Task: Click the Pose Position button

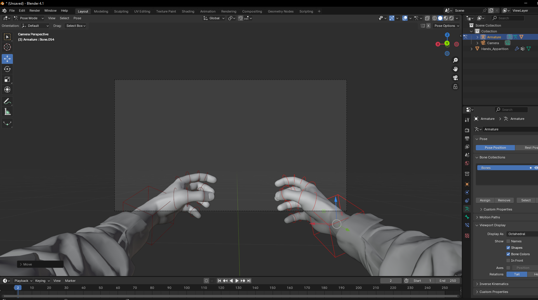Action: click(495, 148)
